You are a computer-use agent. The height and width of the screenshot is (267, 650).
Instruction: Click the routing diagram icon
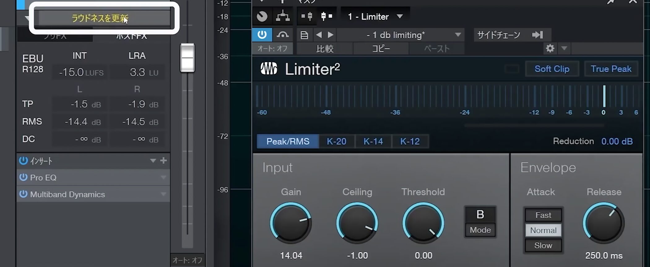pos(283,16)
